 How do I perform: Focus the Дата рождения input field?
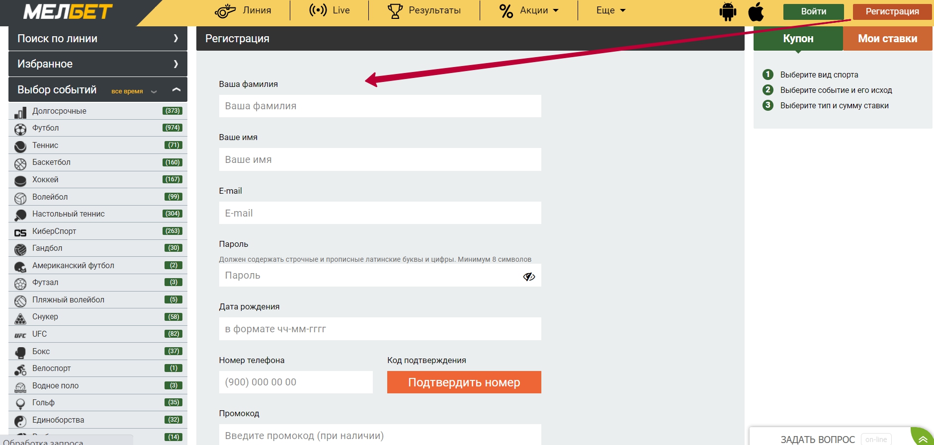(x=380, y=329)
